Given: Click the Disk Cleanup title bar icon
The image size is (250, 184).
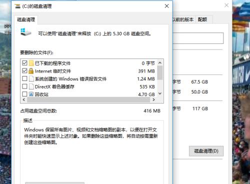Looking at the screenshot, I should [17, 6].
